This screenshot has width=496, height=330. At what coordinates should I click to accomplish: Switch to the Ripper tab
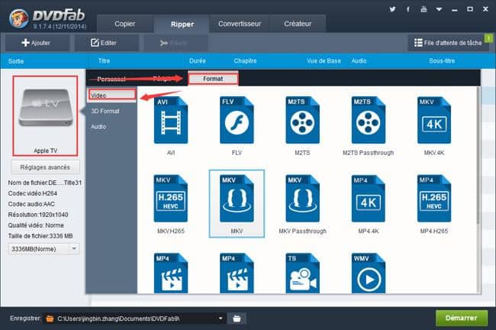(x=182, y=24)
